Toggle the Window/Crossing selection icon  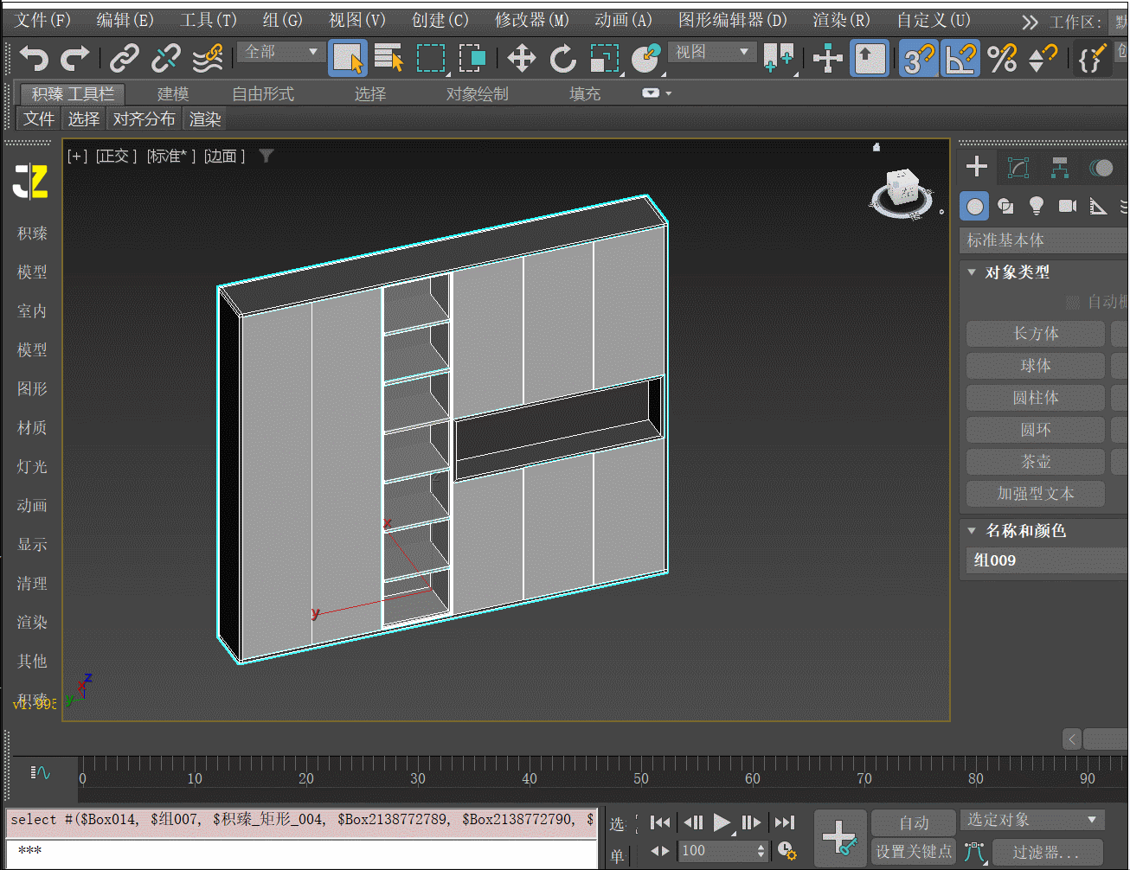(472, 59)
